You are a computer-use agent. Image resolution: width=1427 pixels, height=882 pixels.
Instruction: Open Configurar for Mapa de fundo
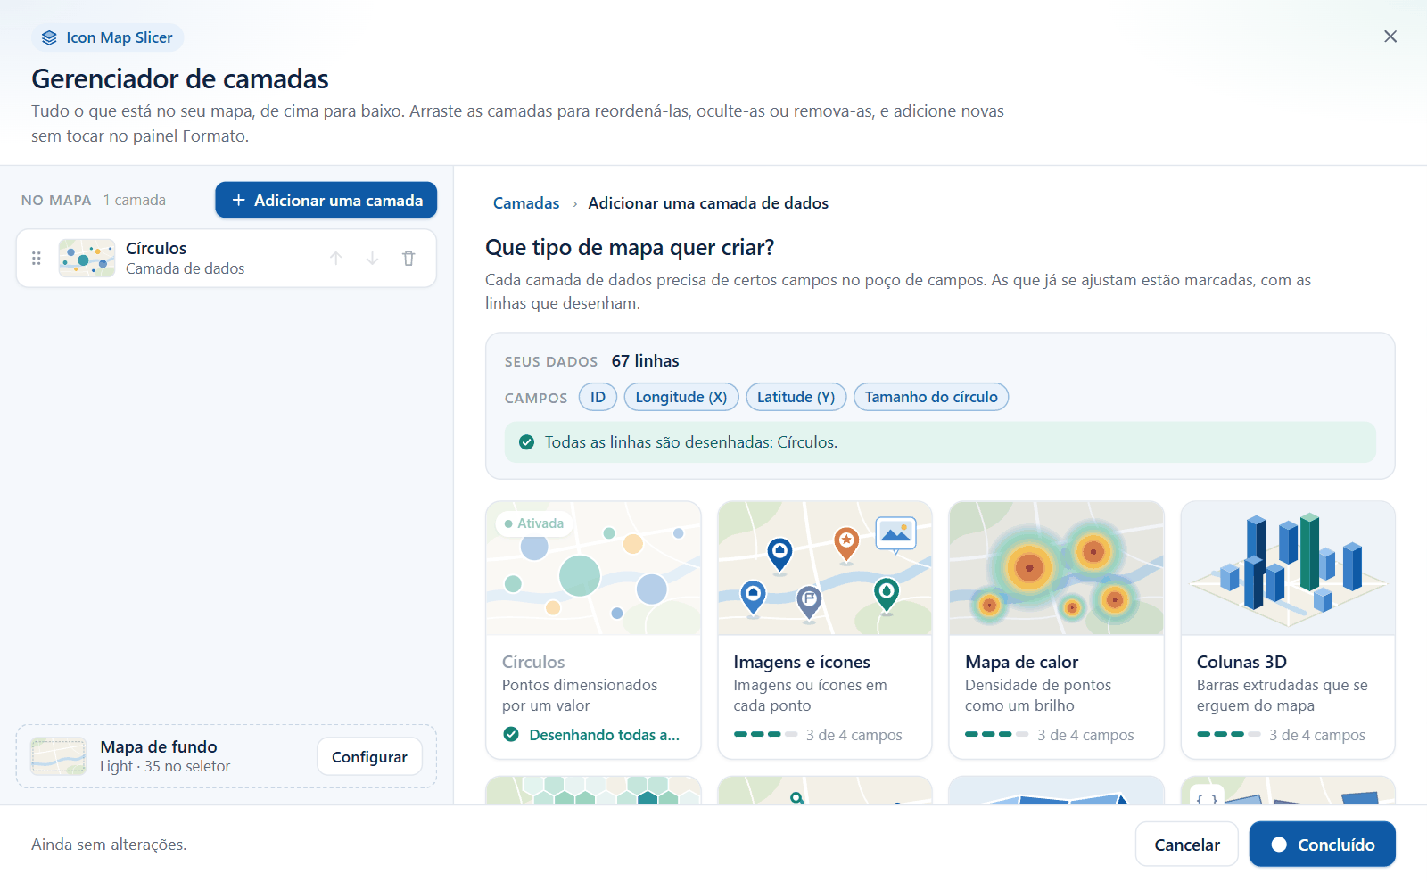(x=369, y=756)
